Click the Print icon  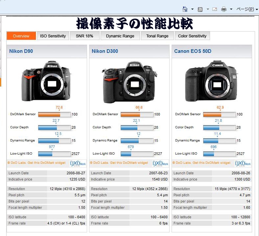coord(224,9)
